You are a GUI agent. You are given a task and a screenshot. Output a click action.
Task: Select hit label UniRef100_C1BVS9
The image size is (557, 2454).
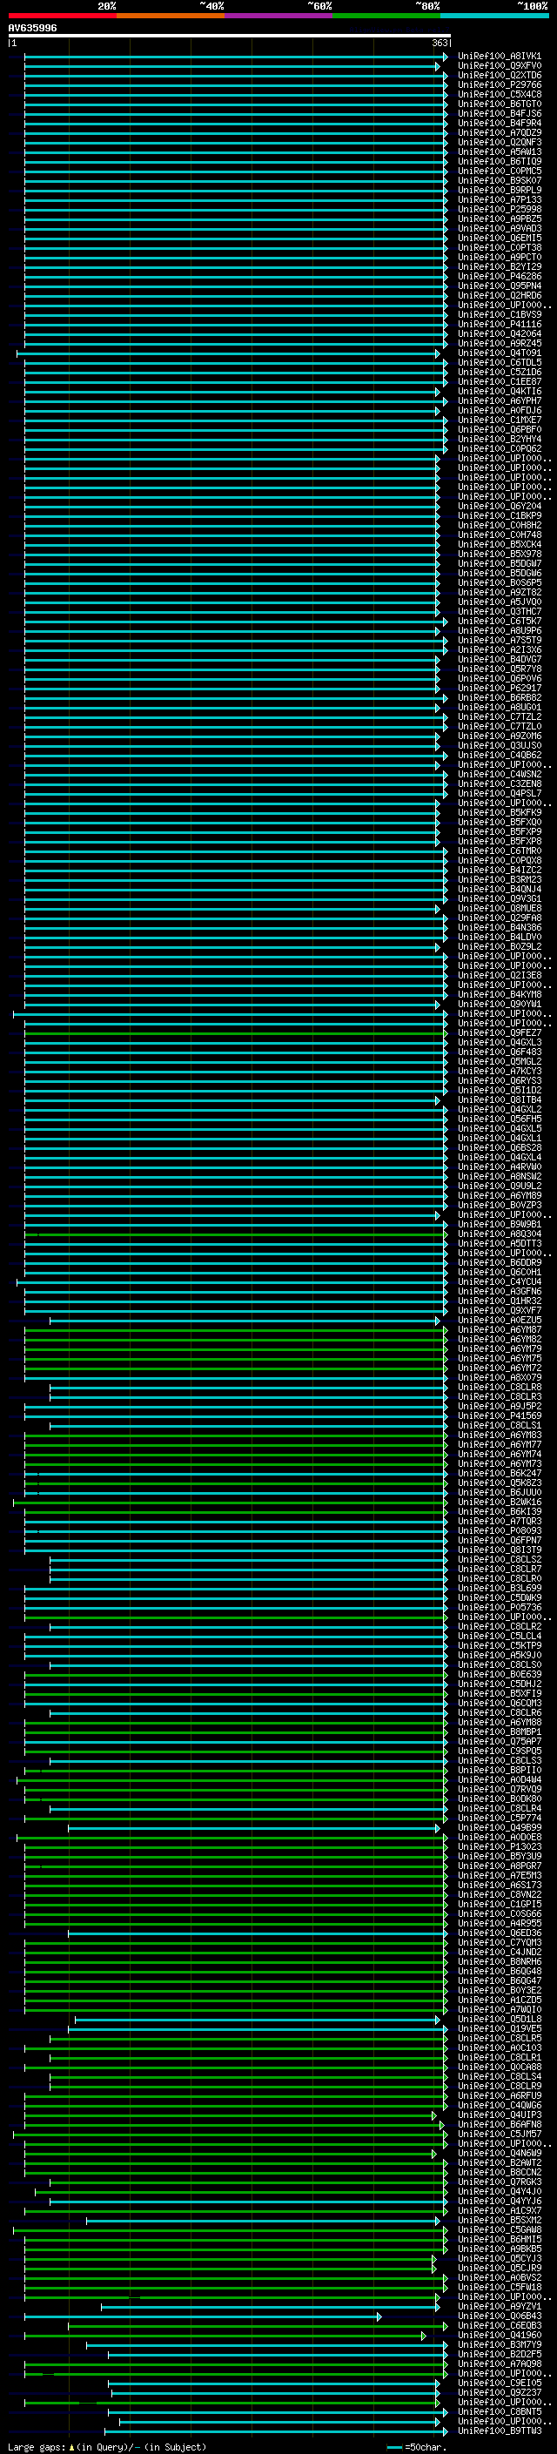point(499,314)
